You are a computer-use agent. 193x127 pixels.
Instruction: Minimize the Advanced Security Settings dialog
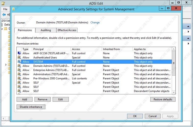[x=162, y=8]
